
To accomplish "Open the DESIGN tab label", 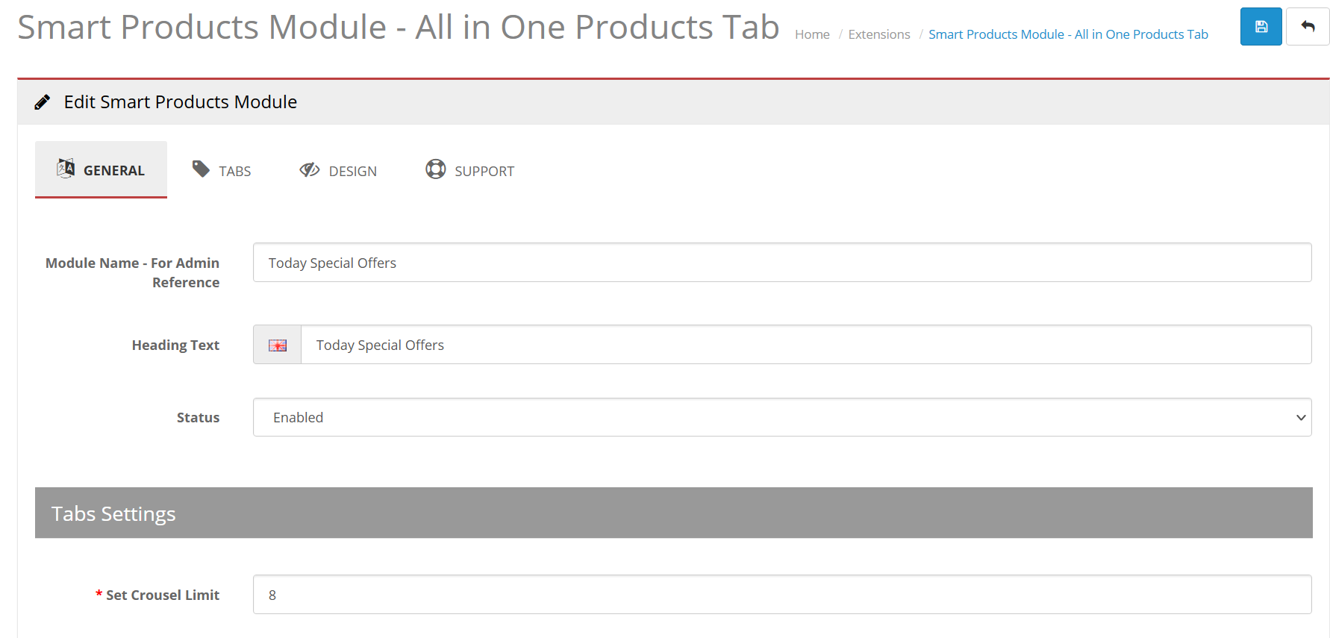I will [x=352, y=172].
